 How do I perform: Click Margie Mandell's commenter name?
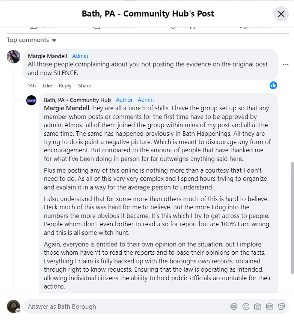tap(47, 56)
